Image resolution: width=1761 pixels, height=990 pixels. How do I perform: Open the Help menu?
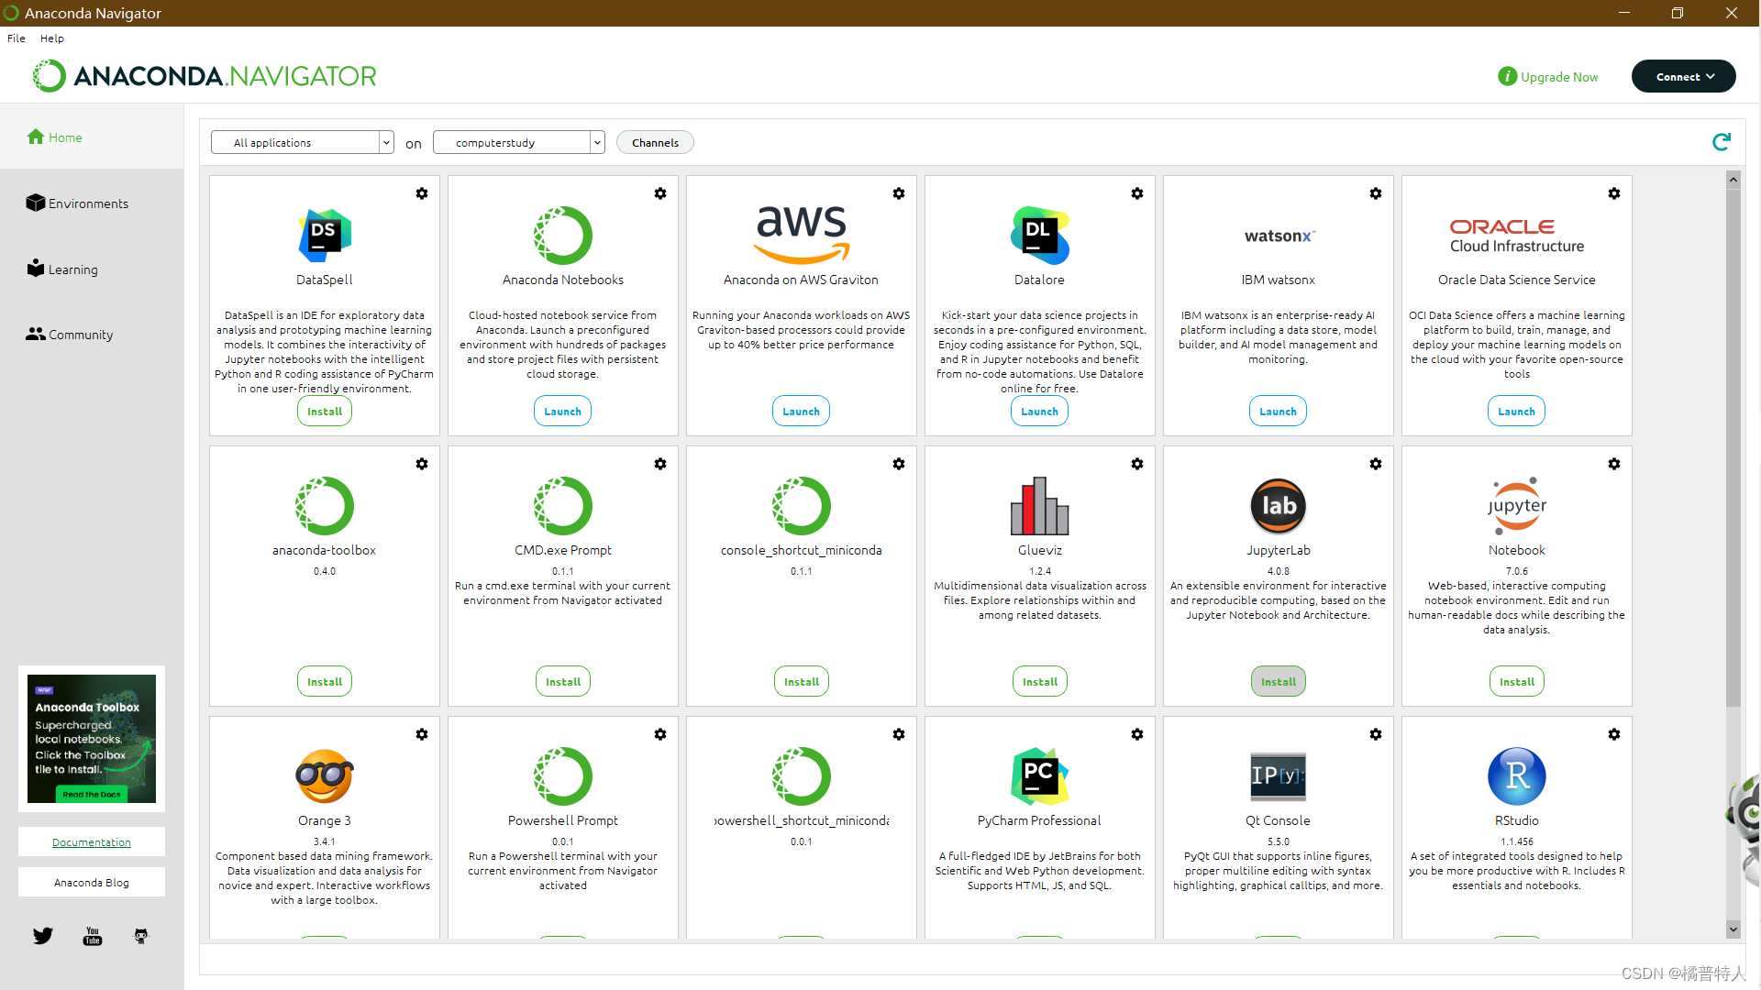[x=52, y=38]
